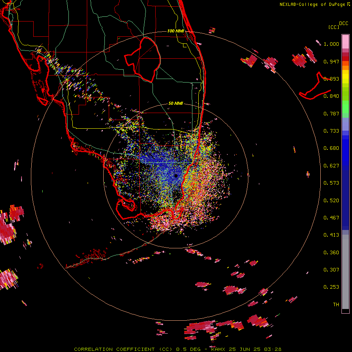Click the 0.520 scale value
The height and width of the screenshot is (352, 352).
(331, 201)
